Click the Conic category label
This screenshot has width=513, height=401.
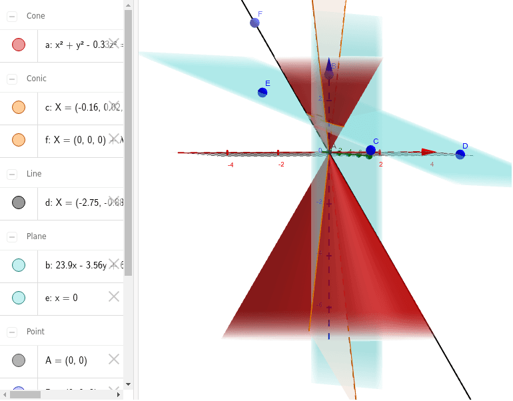pyautogui.click(x=37, y=79)
